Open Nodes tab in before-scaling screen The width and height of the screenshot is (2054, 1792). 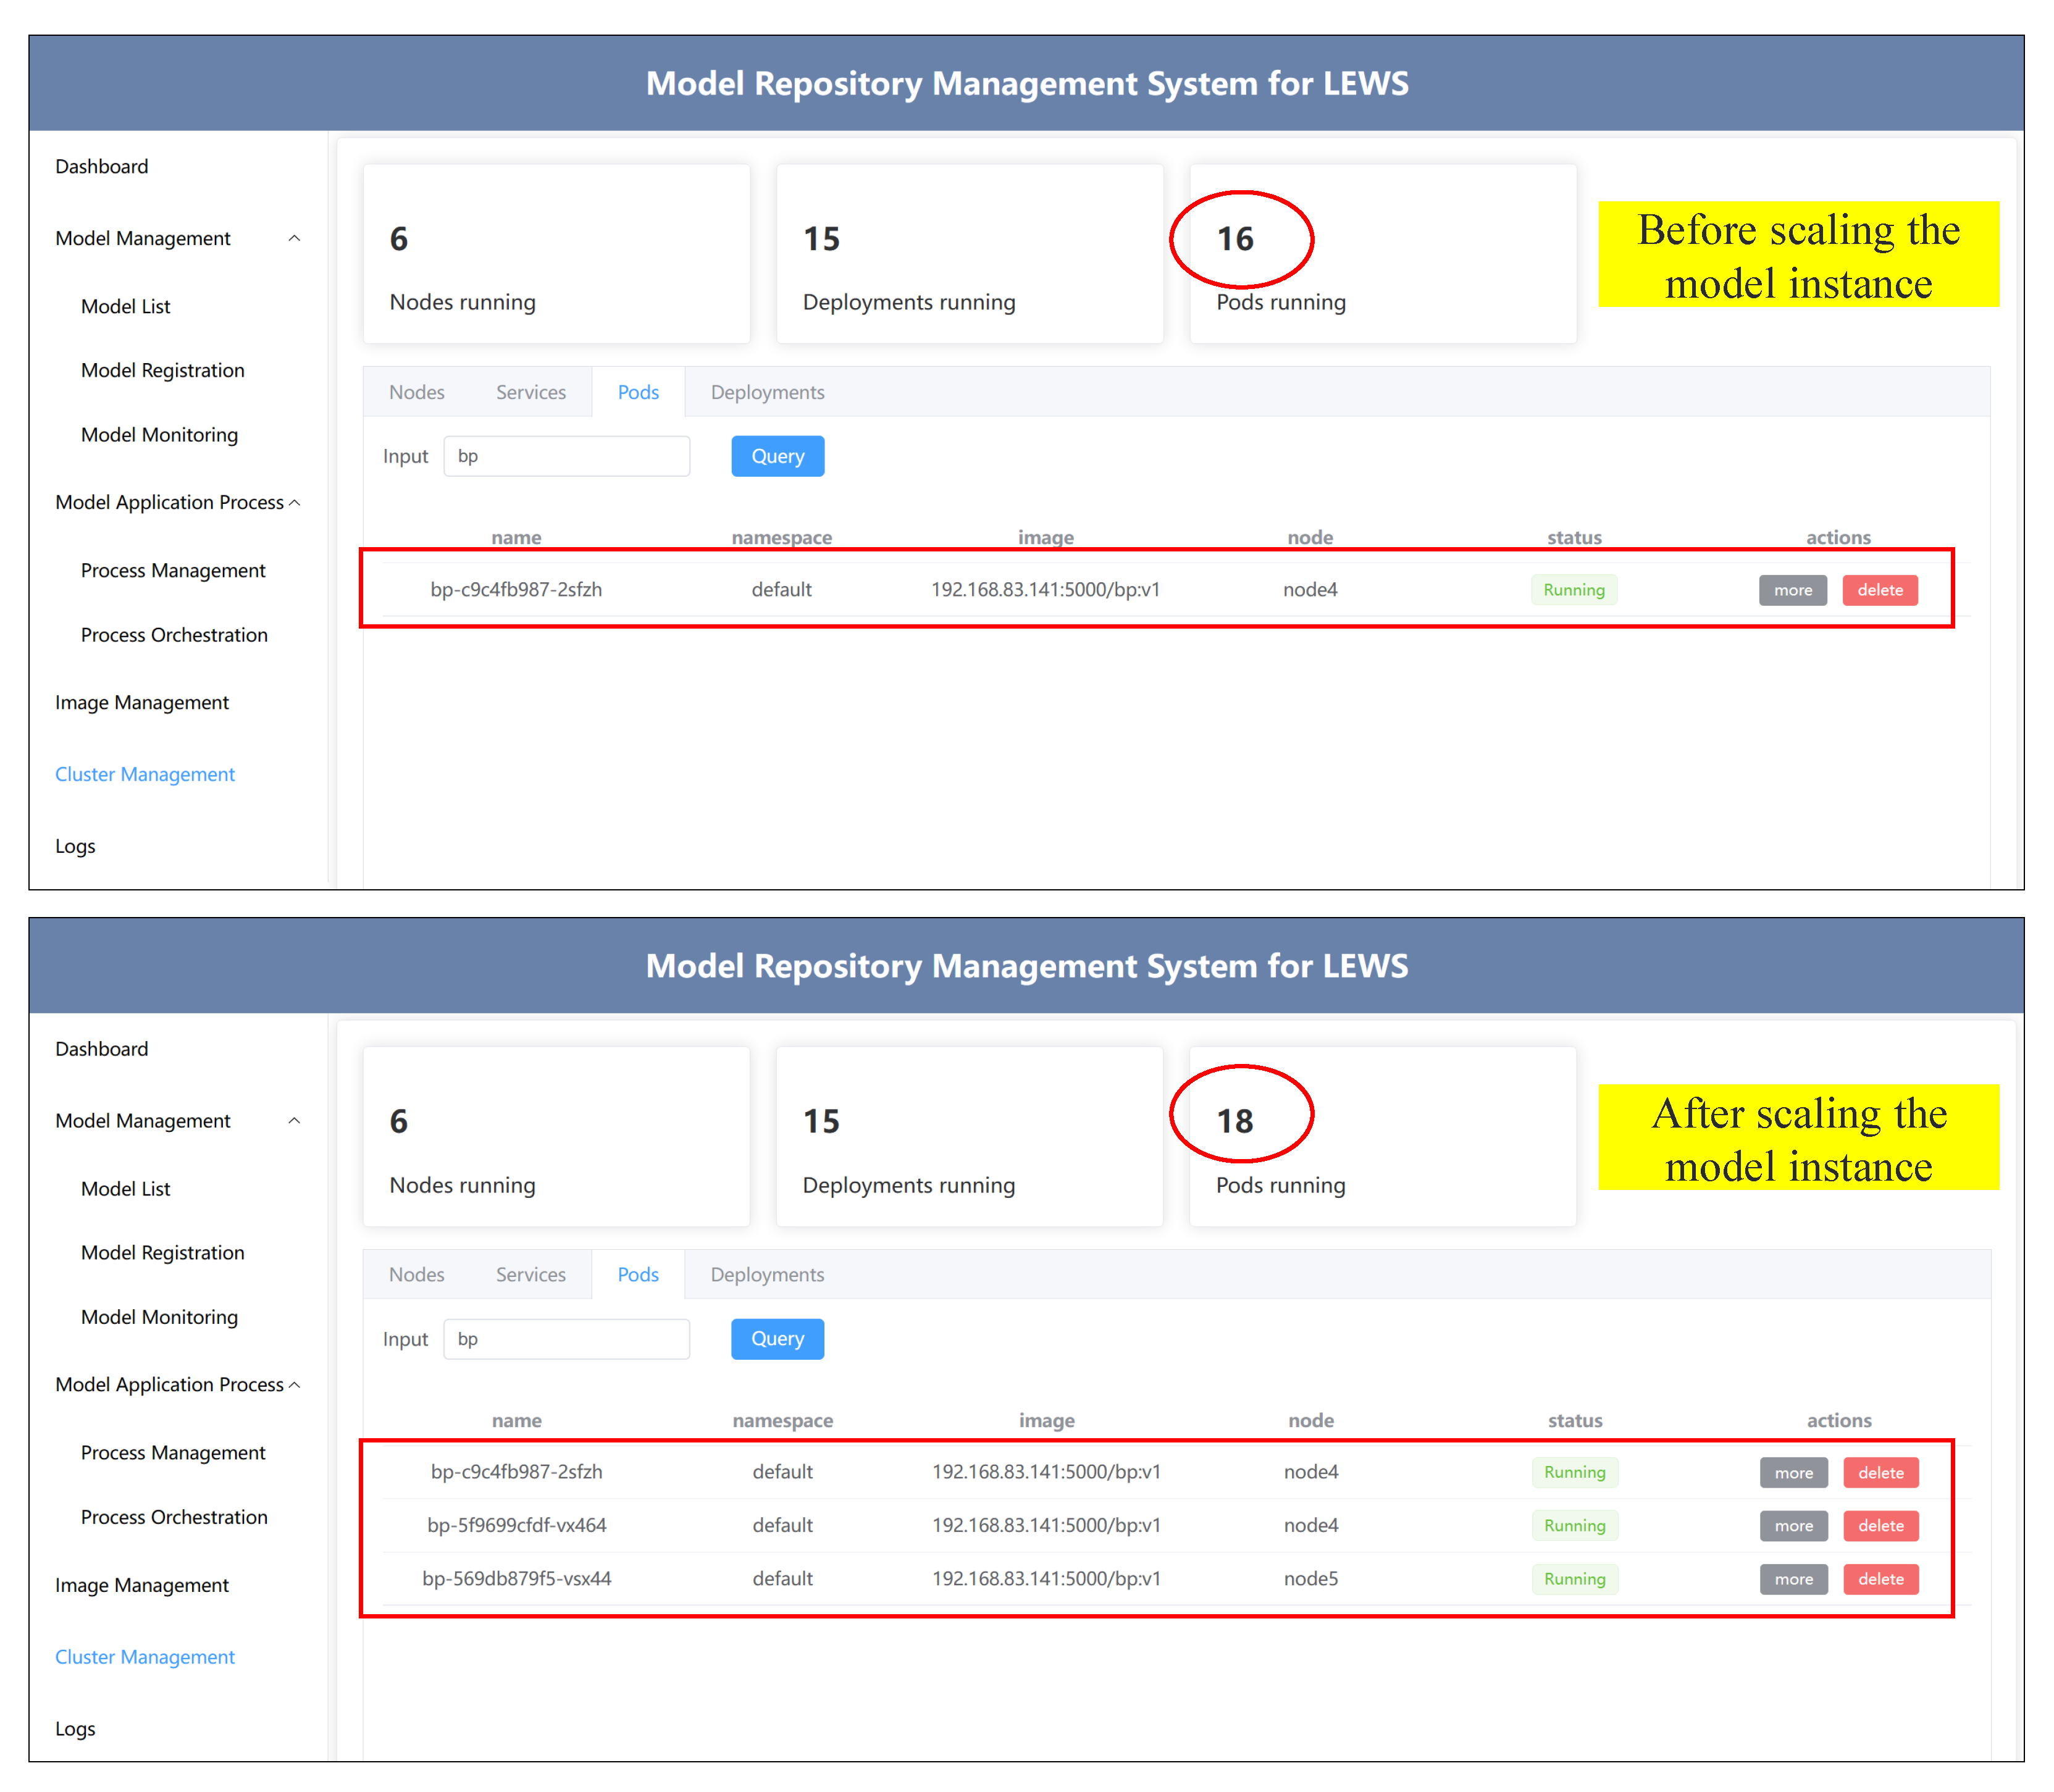pyautogui.click(x=417, y=392)
